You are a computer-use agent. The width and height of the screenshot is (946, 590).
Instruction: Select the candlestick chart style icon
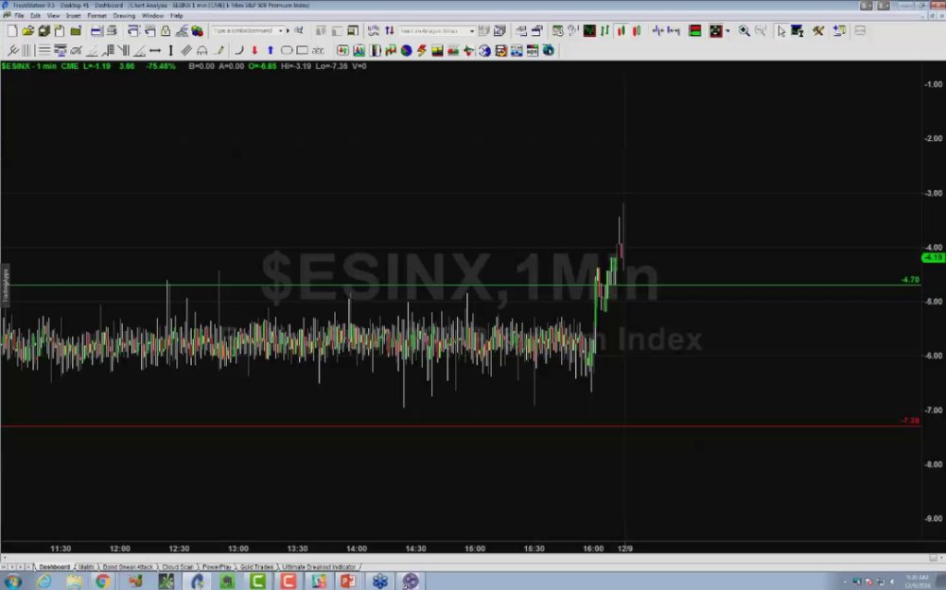[621, 31]
